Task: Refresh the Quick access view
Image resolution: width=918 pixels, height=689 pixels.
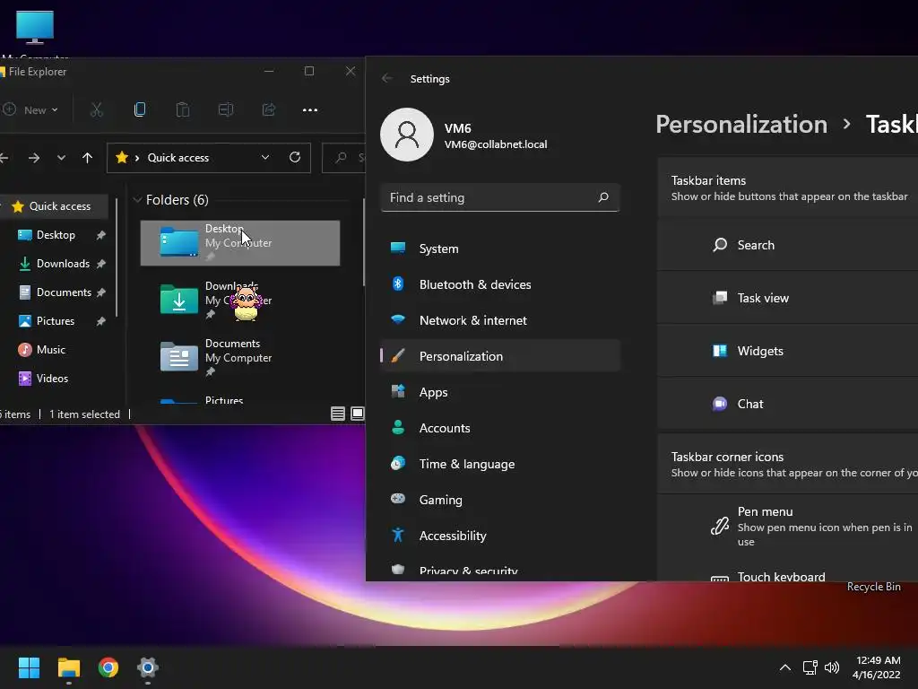Action: point(294,157)
